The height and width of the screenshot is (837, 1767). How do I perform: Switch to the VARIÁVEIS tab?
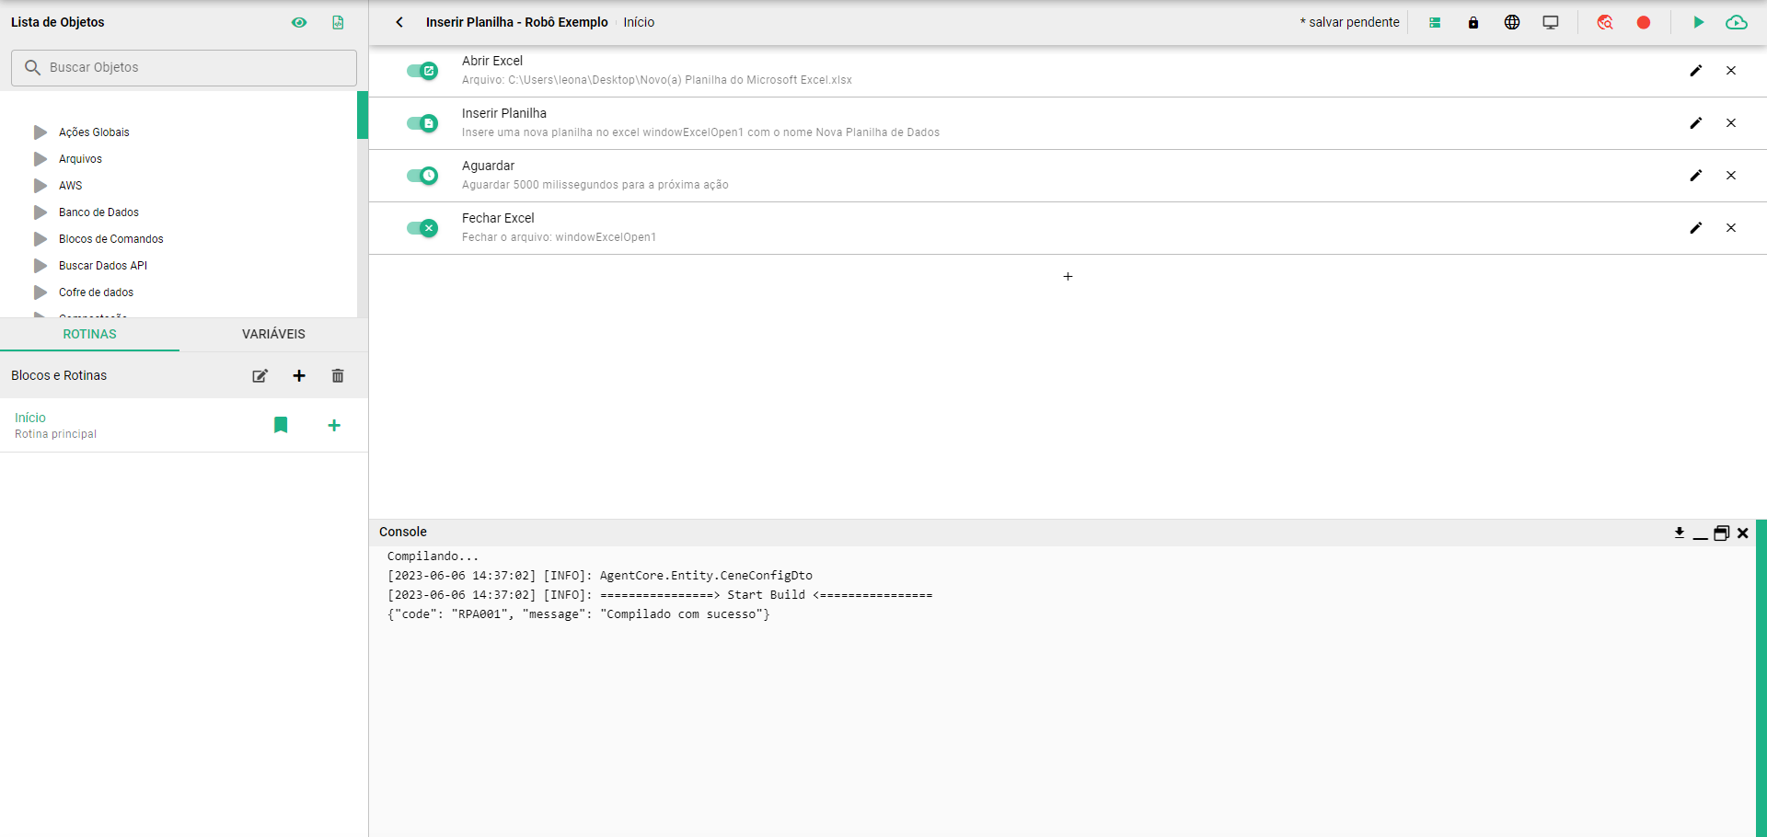[273, 334]
